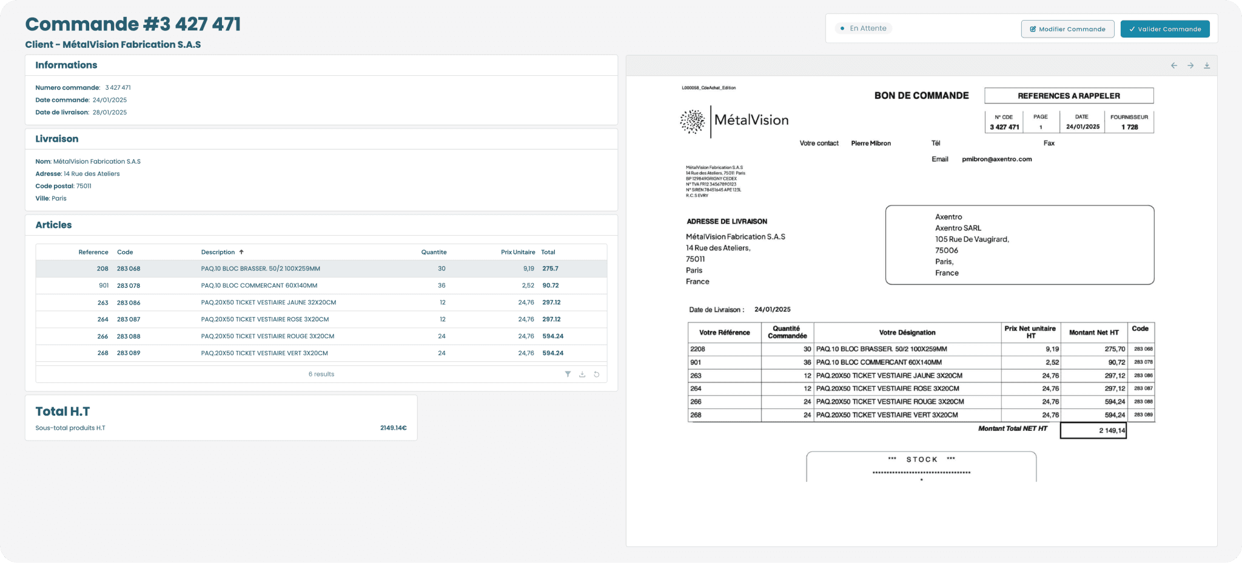The height and width of the screenshot is (563, 1242).
Task: Click the Valider Commande button
Action: (1165, 29)
